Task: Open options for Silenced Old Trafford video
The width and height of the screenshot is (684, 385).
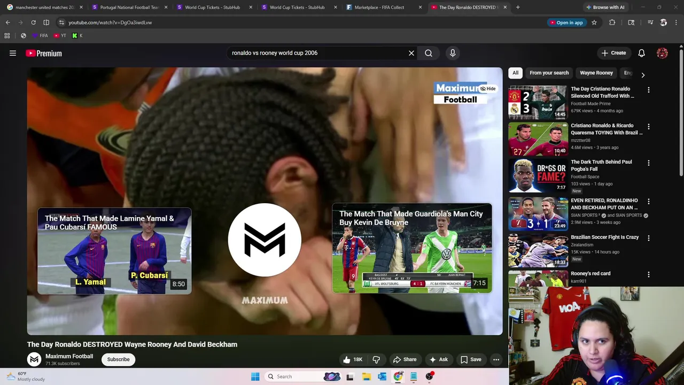Action: (x=649, y=90)
